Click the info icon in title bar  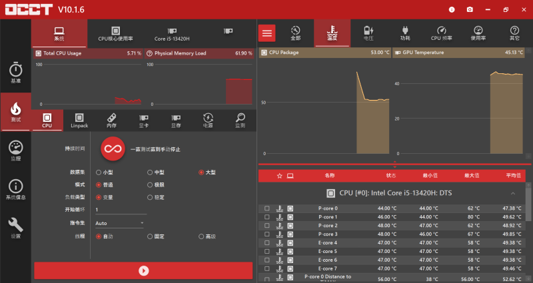[x=452, y=9]
